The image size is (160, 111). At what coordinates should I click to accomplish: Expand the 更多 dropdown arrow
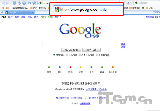pyautogui.click(x=61, y=17)
